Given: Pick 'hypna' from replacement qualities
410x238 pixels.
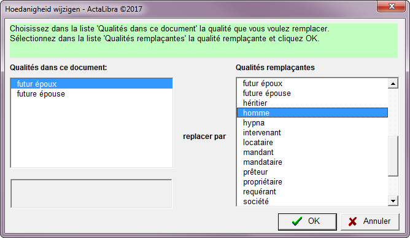Looking at the screenshot, I should pyautogui.click(x=312, y=122).
